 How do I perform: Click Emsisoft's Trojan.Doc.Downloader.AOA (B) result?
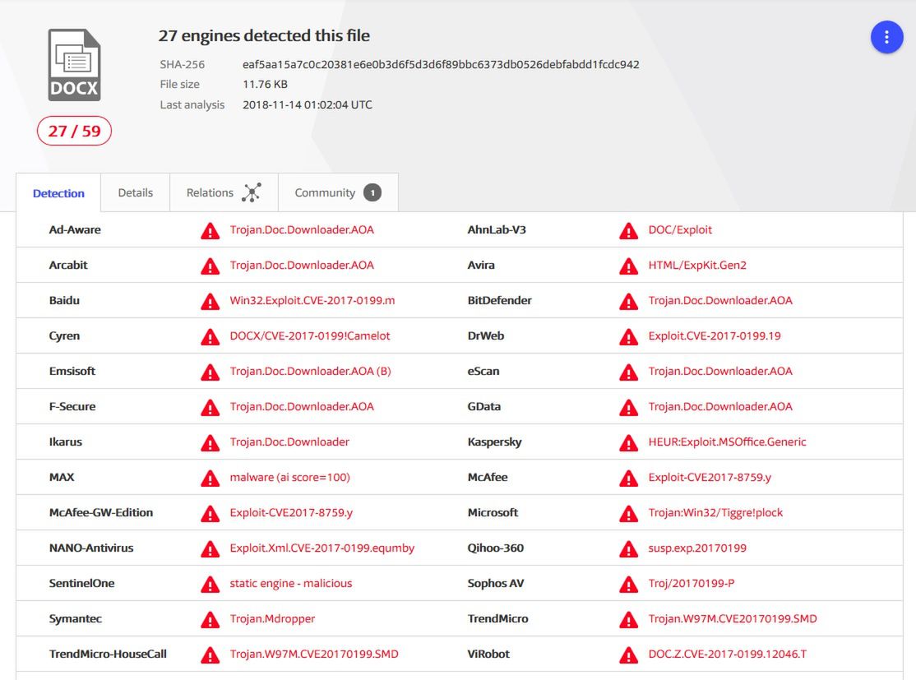pos(310,371)
